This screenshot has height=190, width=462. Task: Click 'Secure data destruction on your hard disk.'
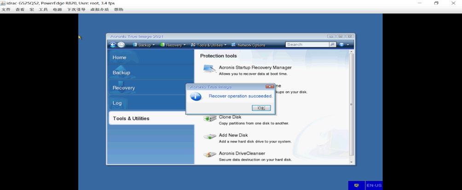pos(255,160)
